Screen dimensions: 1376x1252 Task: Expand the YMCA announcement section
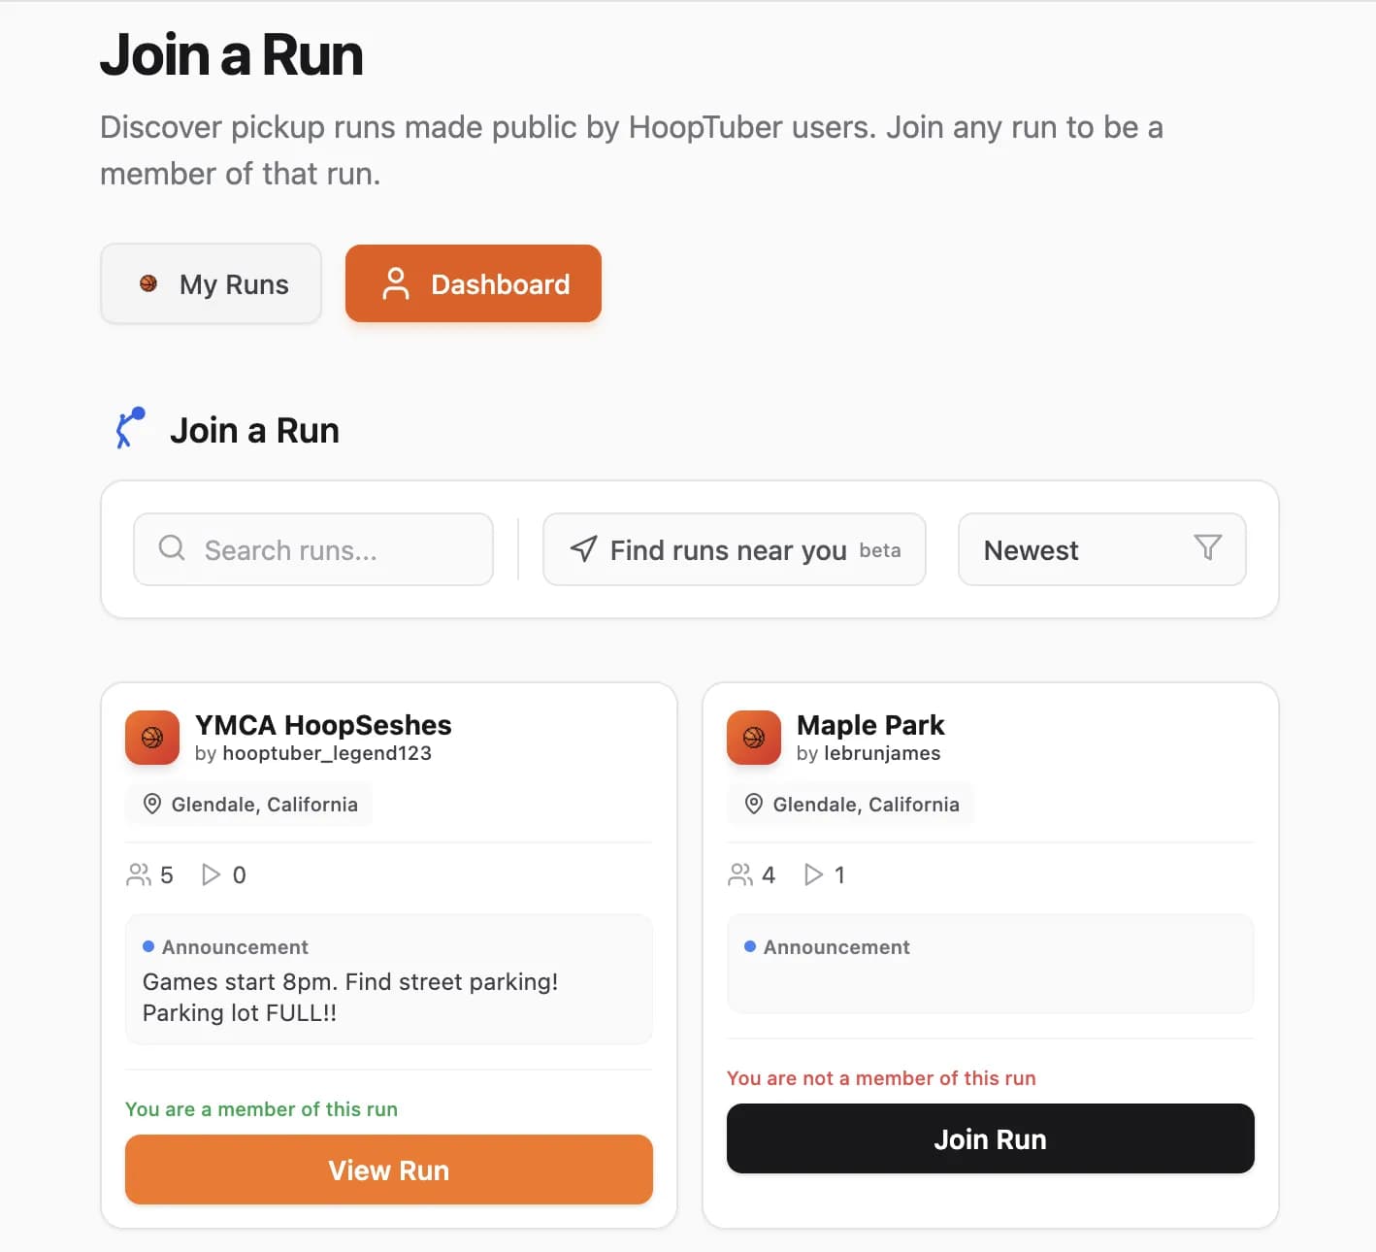tap(388, 979)
